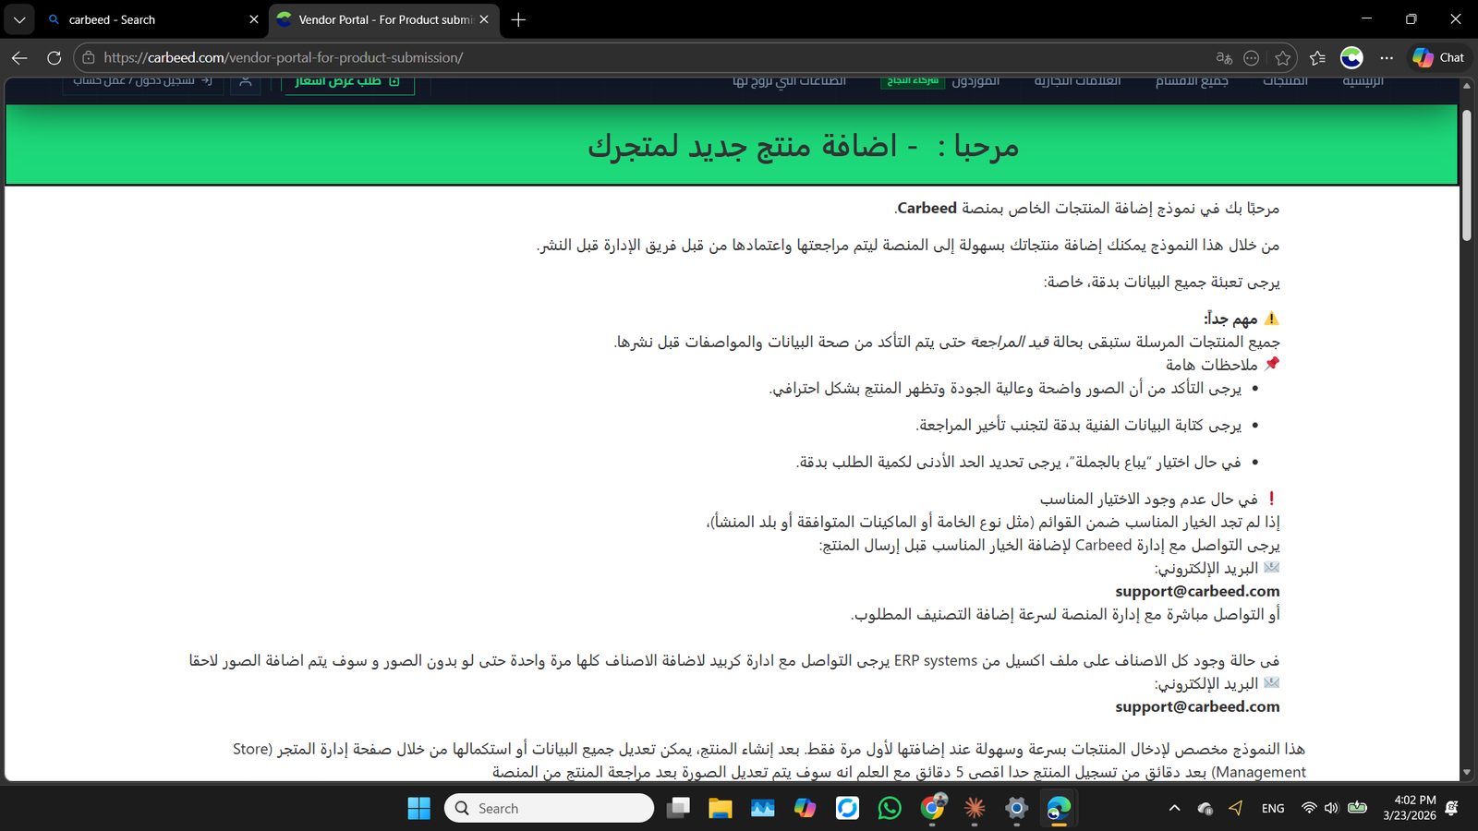This screenshot has height=831, width=1478.
Task: Click the browser Back arrow
Action: click(19, 57)
